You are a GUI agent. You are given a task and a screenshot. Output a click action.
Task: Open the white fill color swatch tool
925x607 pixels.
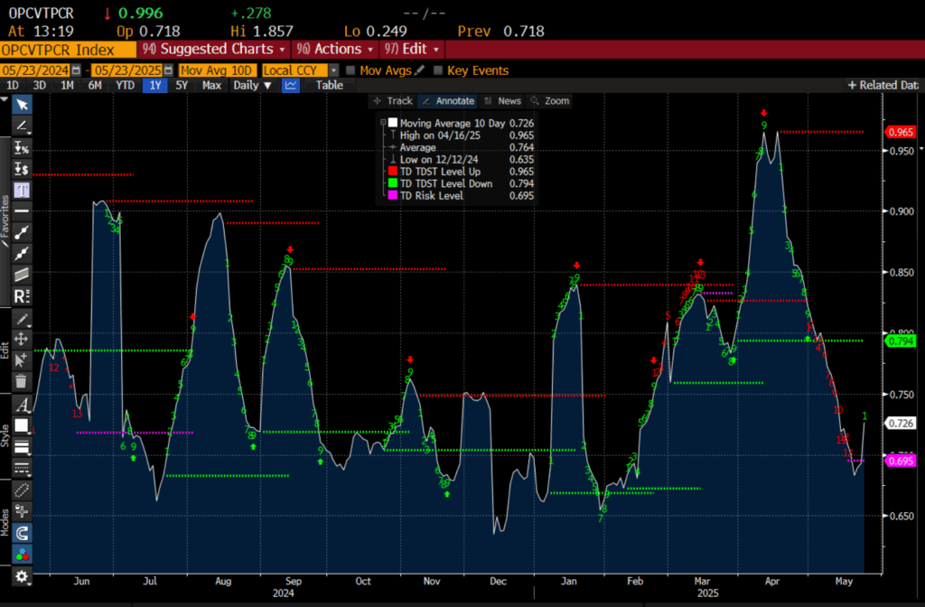tap(22, 426)
